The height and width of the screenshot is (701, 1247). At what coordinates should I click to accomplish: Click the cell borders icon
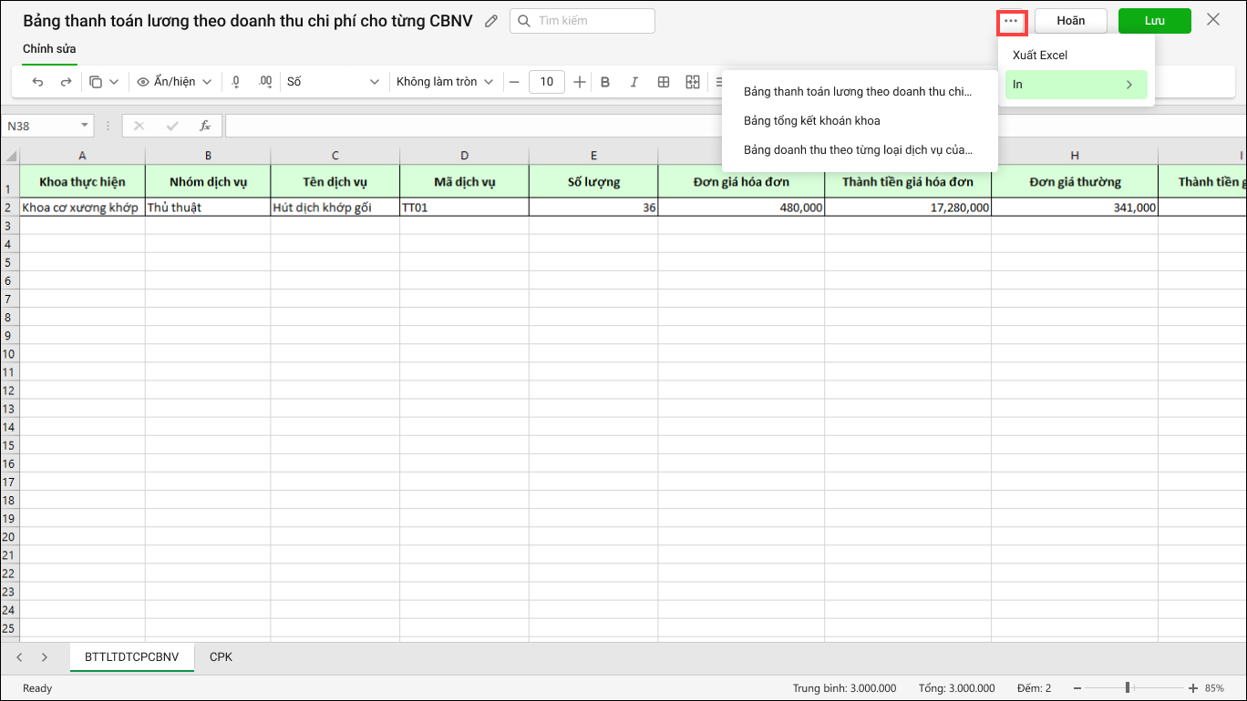coord(664,82)
